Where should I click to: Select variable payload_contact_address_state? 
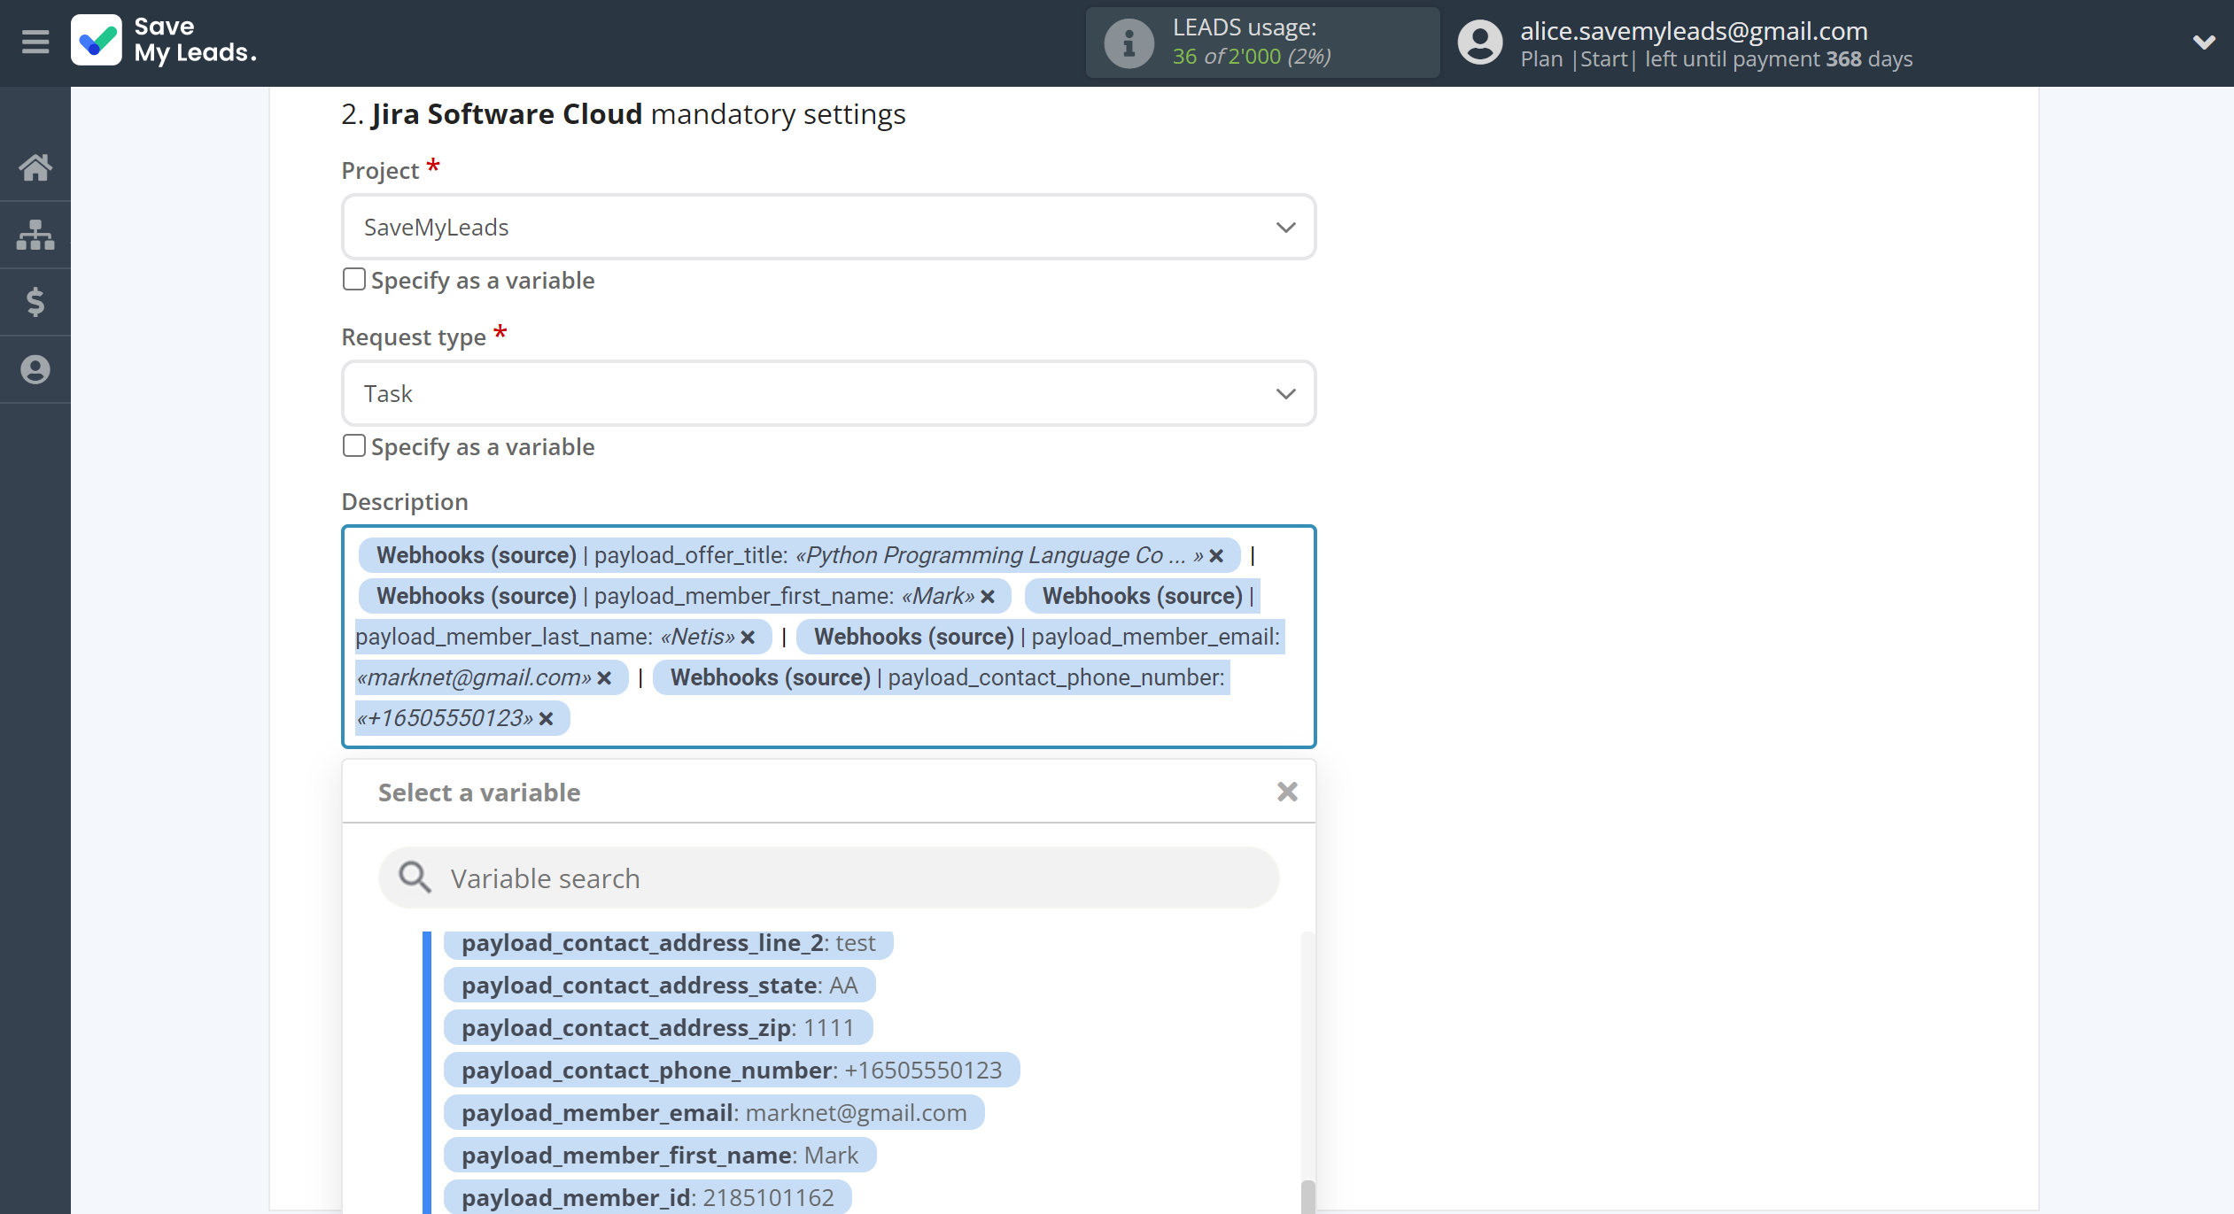tap(659, 986)
